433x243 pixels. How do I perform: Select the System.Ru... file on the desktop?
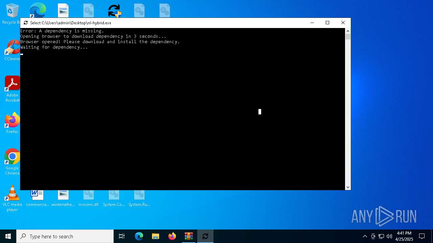click(139, 198)
